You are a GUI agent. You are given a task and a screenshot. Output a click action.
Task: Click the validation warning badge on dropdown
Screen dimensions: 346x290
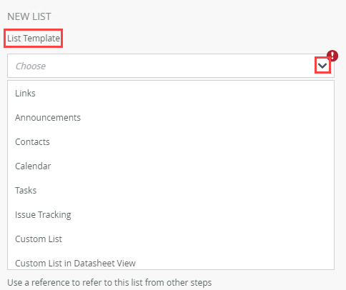point(332,56)
